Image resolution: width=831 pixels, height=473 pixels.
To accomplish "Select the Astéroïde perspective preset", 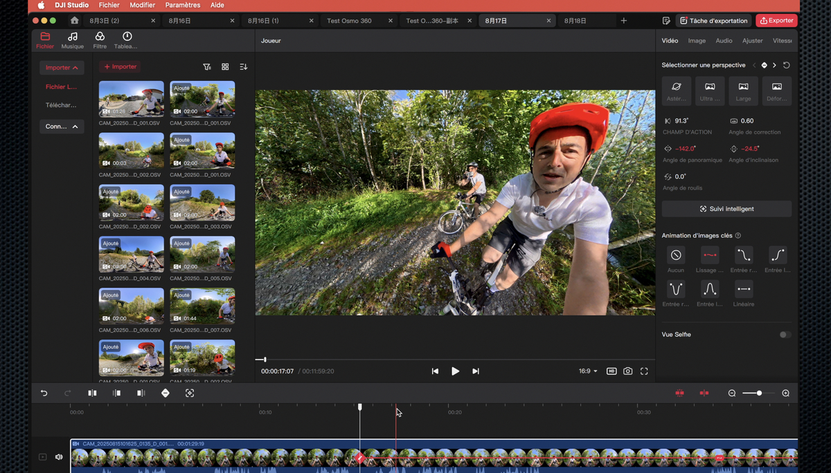I will [x=676, y=91].
